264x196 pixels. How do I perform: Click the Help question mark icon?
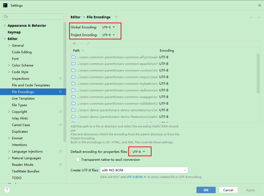(x=7, y=190)
